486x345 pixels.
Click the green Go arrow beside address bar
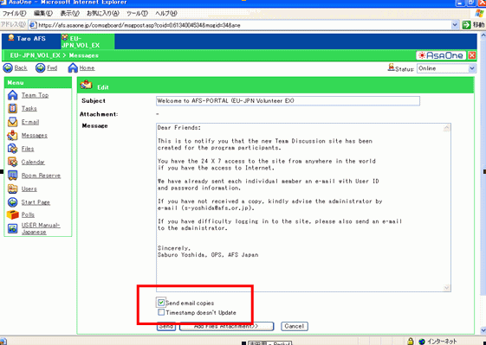[x=466, y=25]
